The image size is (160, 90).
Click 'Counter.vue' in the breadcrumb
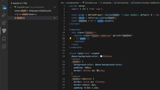(x=91, y=3)
